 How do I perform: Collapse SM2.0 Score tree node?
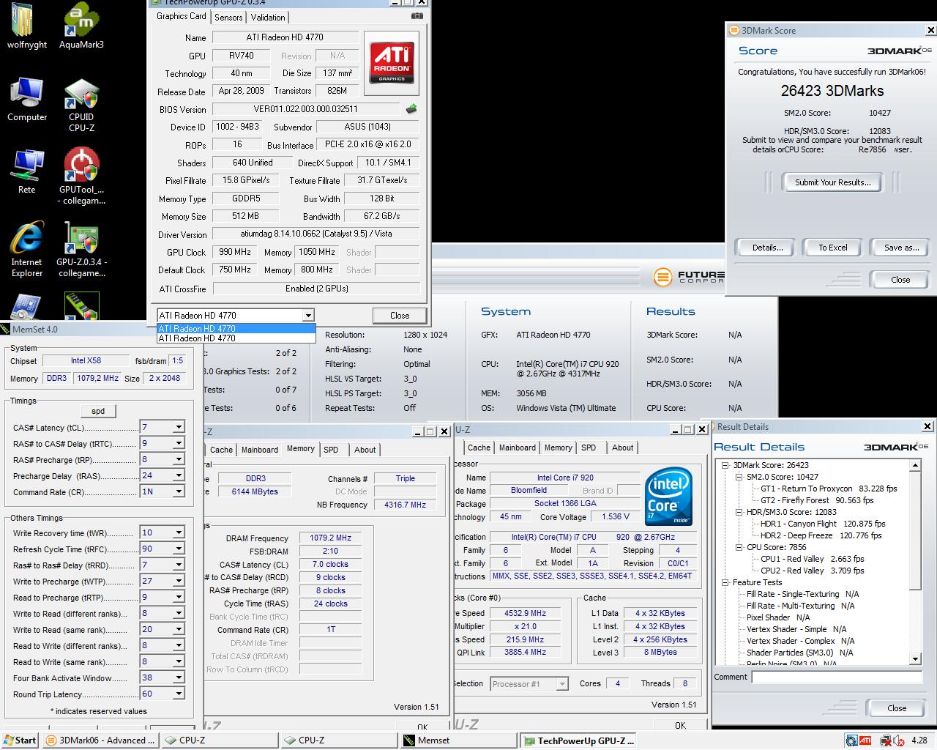(x=739, y=477)
